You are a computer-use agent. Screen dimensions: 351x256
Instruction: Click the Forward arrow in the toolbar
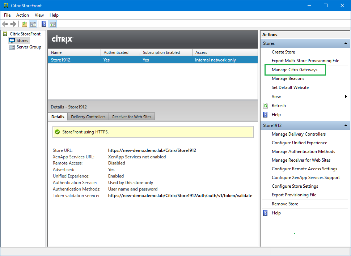[13, 24]
